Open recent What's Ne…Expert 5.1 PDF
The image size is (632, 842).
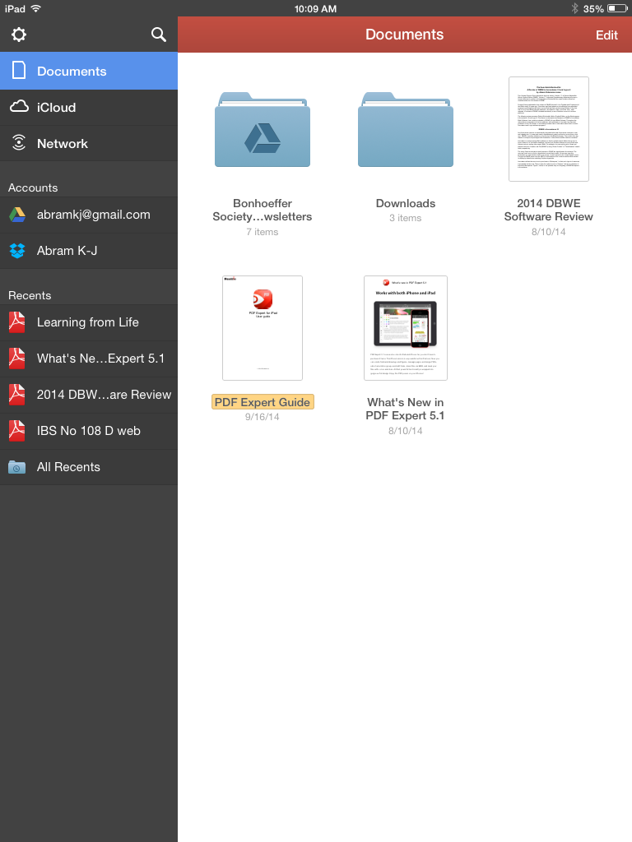point(88,359)
